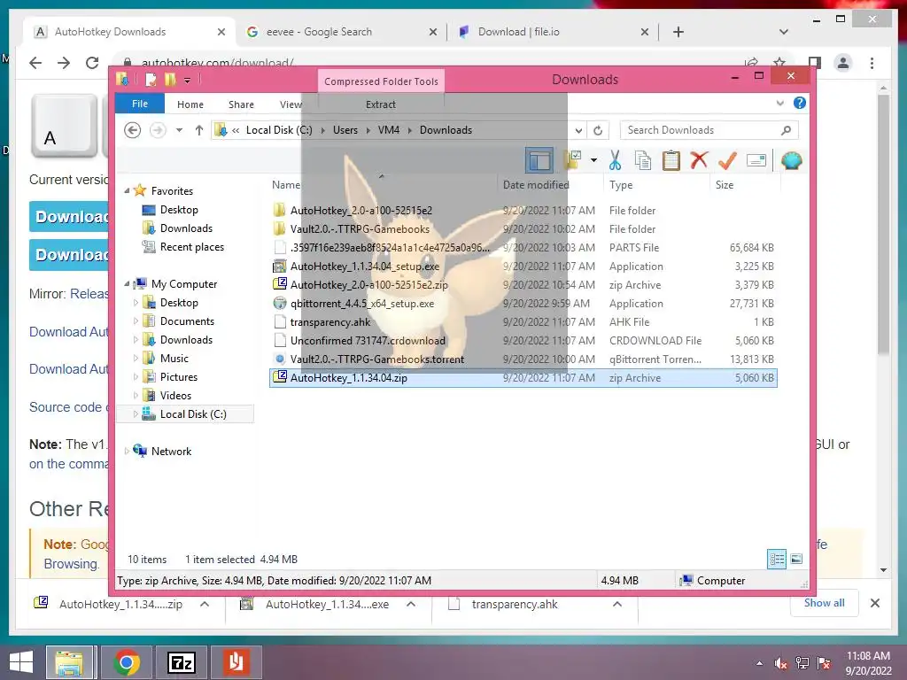
Task: Select AutoHotkey_2.0-a100-52515e2.zip file
Action: tap(523, 284)
